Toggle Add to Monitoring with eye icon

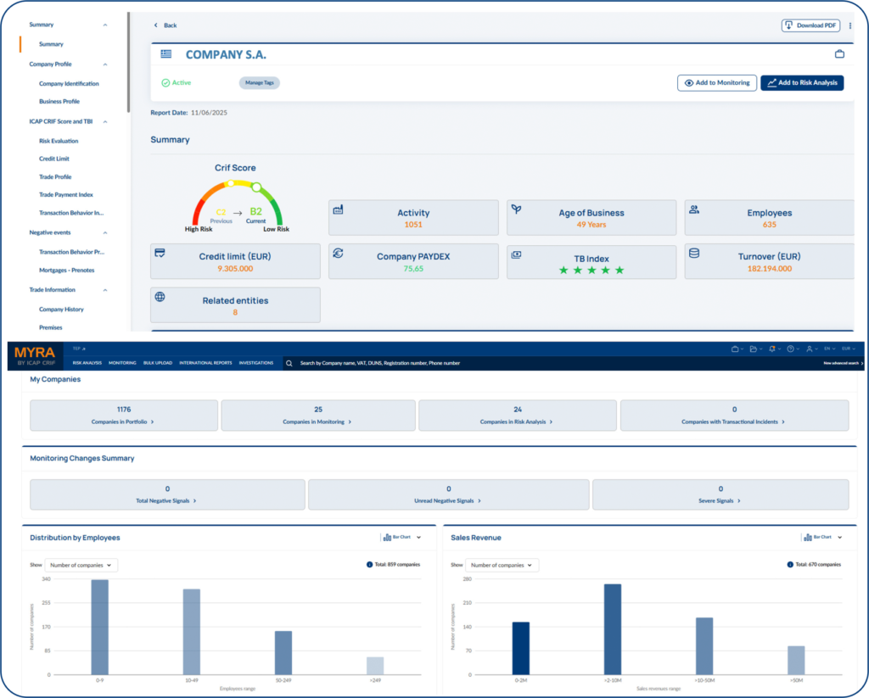[716, 83]
